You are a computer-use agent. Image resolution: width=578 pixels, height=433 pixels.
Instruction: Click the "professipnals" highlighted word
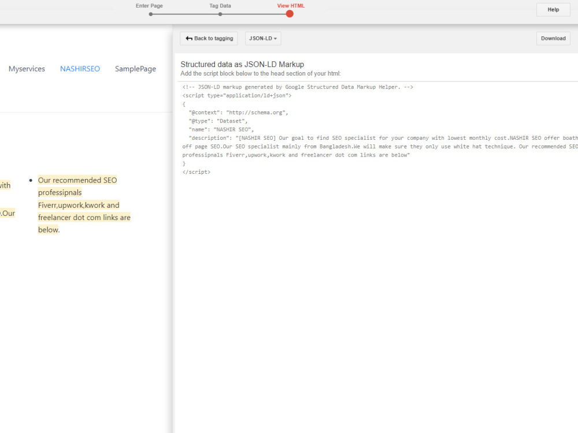[60, 193]
